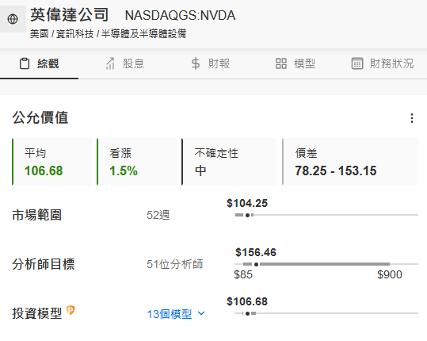Click the 51位分析師 label
This screenshot has height=341, width=427.
pyautogui.click(x=174, y=264)
